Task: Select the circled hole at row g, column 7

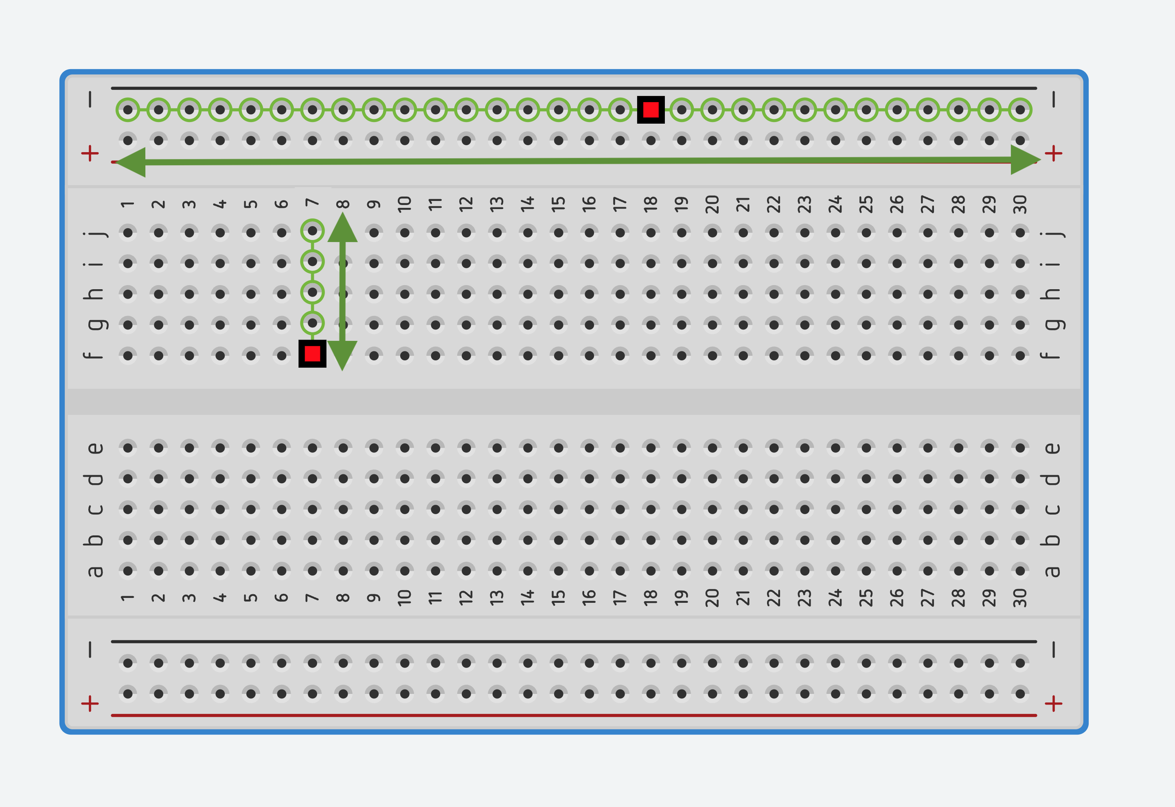Action: pos(312,323)
